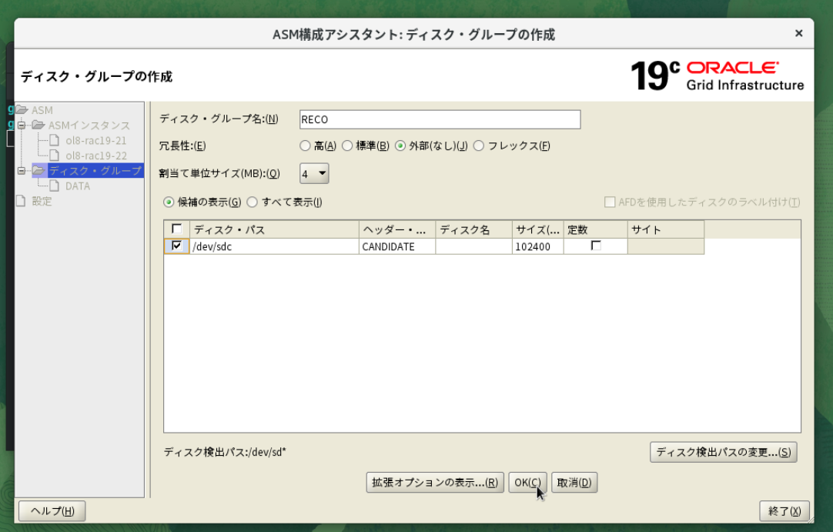The width and height of the screenshot is (833, 532).
Task: Select 設定 in the navigation tree
Action: (42, 201)
